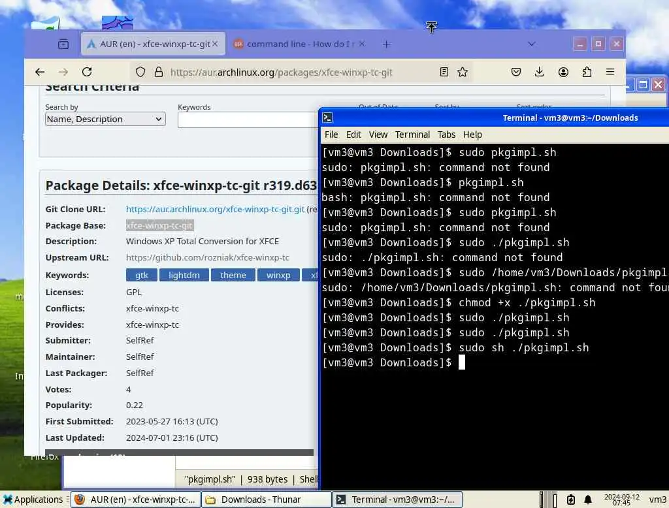Open the Terminal menu in menu bar

coord(412,135)
